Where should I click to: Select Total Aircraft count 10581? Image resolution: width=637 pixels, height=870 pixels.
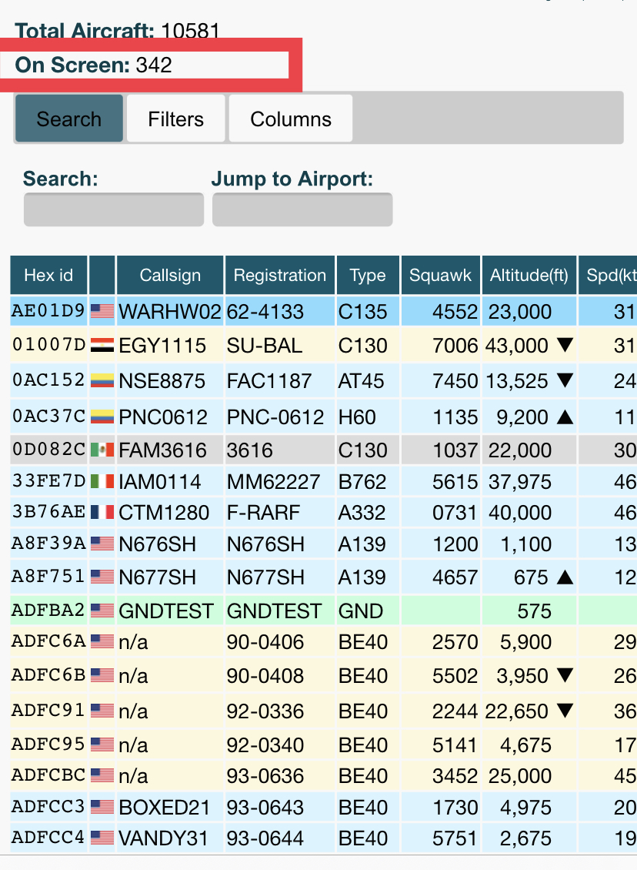tap(190, 31)
